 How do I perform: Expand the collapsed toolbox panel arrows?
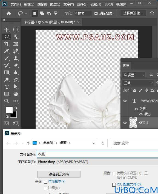[4, 20]
